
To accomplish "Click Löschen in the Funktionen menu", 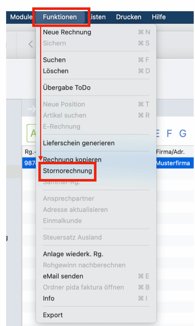I will click(x=56, y=71).
